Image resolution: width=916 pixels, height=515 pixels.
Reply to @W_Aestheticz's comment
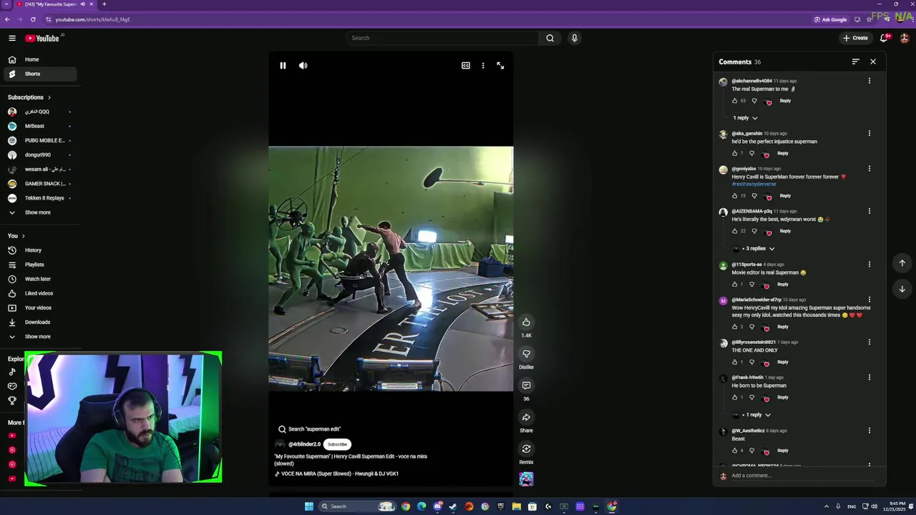click(783, 451)
